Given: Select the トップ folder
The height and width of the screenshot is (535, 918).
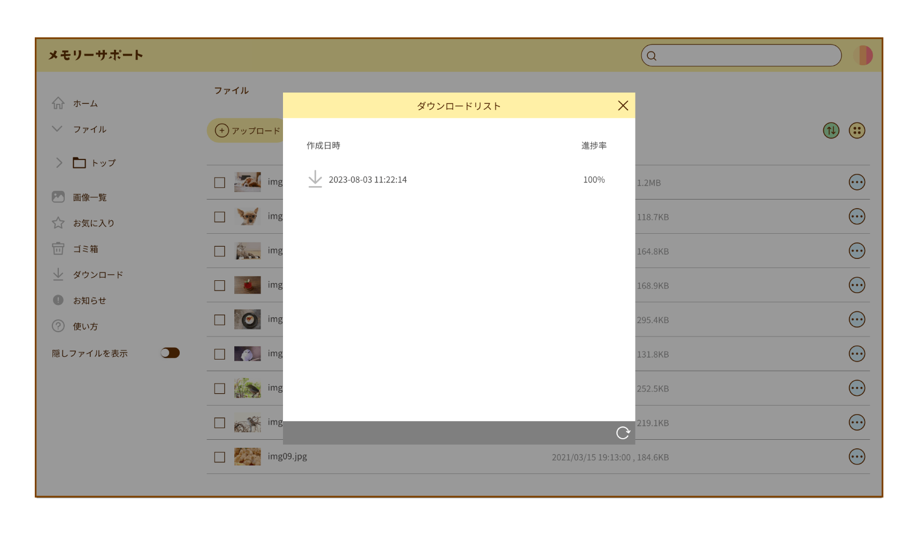Looking at the screenshot, I should [x=103, y=163].
